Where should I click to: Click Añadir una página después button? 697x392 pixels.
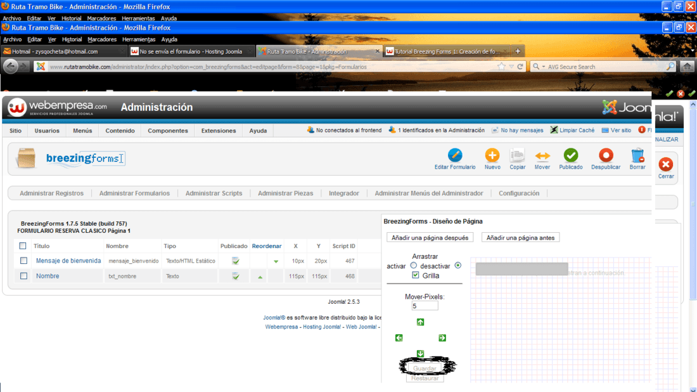(430, 238)
